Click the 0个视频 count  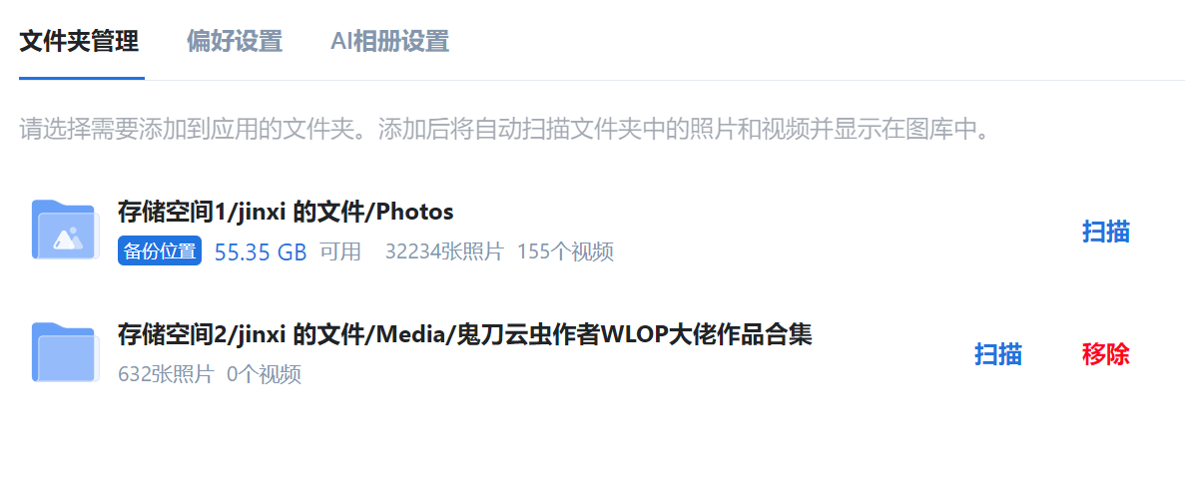[x=265, y=374]
